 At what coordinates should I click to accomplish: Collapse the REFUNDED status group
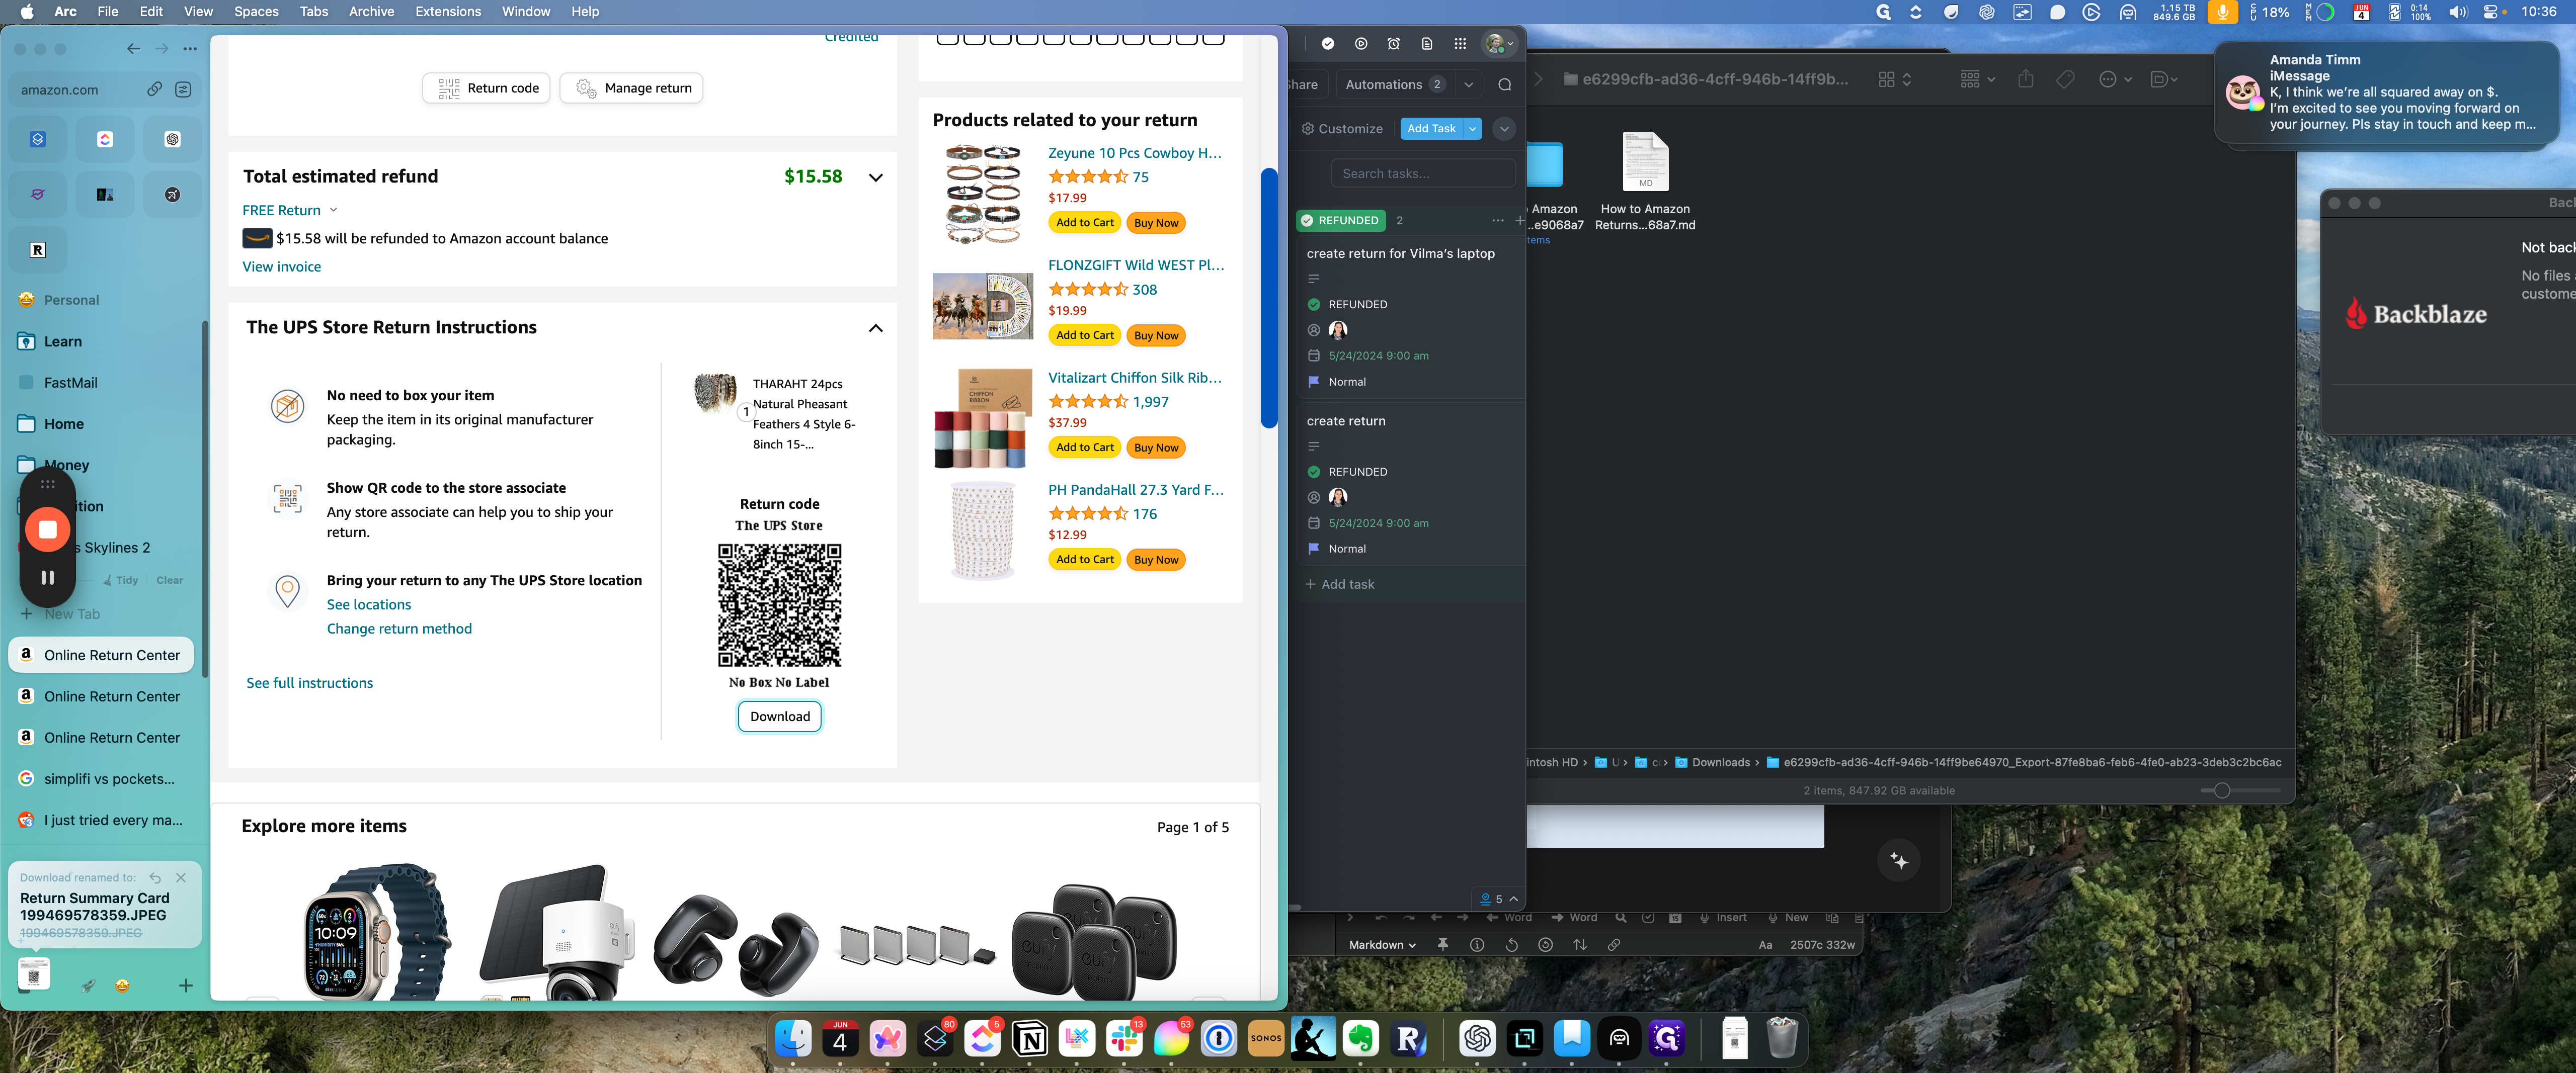[x=1341, y=220]
